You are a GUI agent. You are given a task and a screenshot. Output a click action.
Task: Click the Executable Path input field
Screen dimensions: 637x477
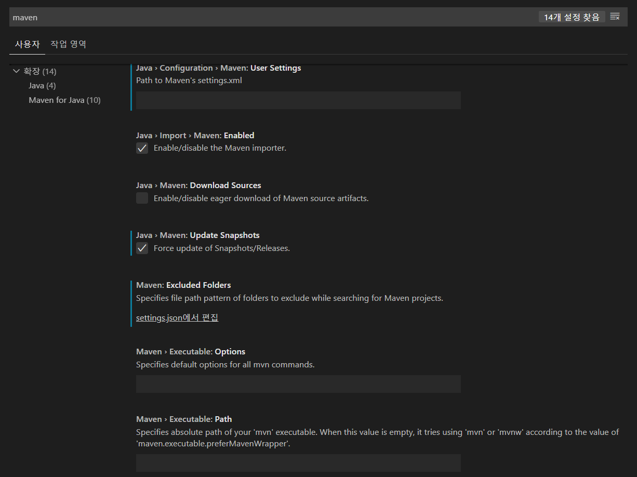click(298, 463)
